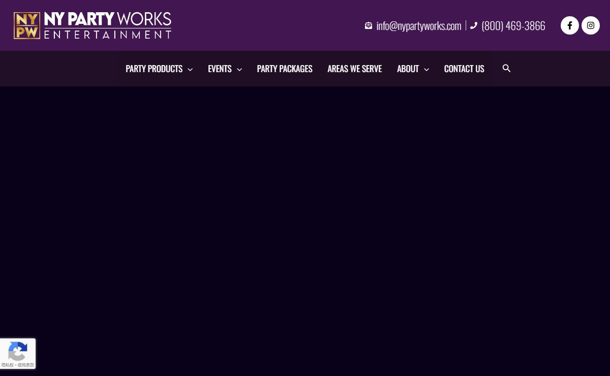Email info@nypartyworks.com link
The width and height of the screenshot is (610, 376).
pyautogui.click(x=419, y=25)
